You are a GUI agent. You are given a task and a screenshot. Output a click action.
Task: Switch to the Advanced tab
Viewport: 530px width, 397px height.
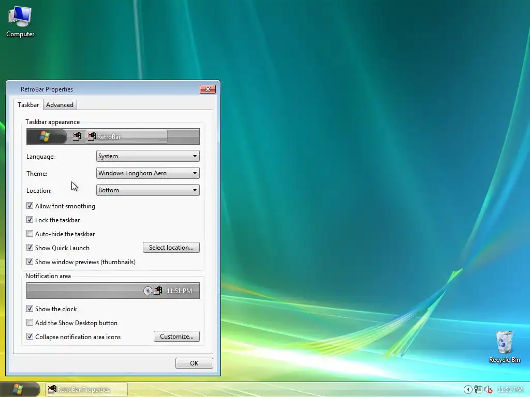coord(60,104)
